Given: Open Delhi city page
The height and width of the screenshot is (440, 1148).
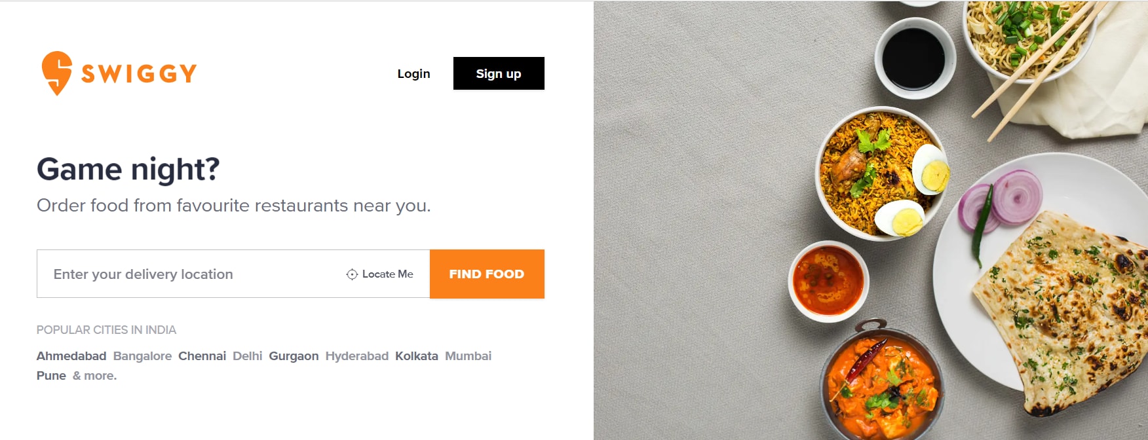Looking at the screenshot, I should pos(250,356).
